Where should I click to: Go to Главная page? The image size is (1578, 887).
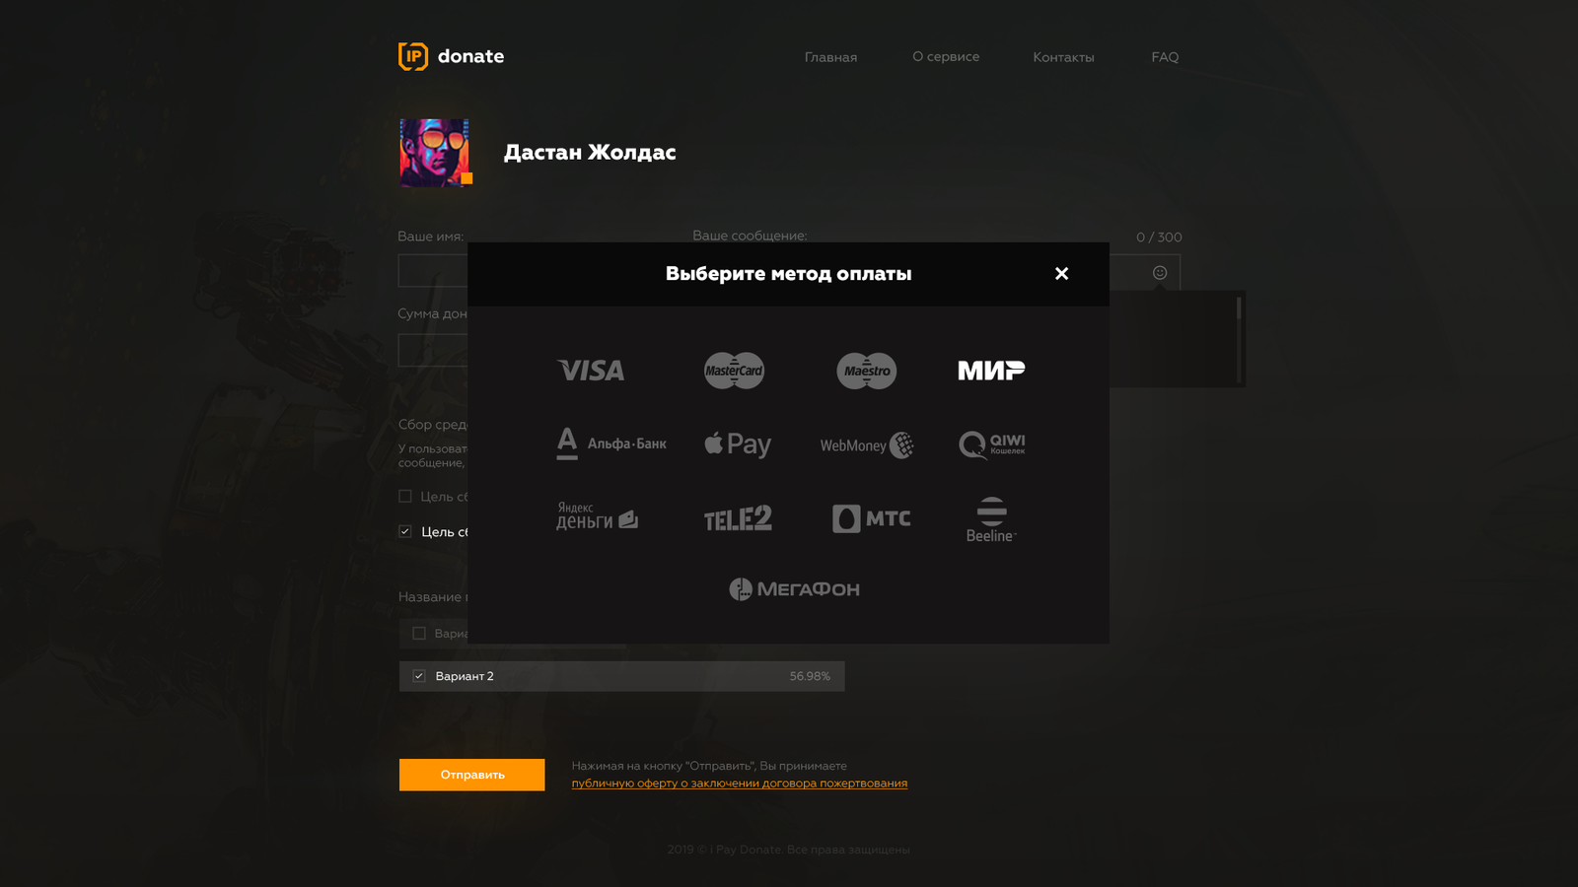point(830,57)
